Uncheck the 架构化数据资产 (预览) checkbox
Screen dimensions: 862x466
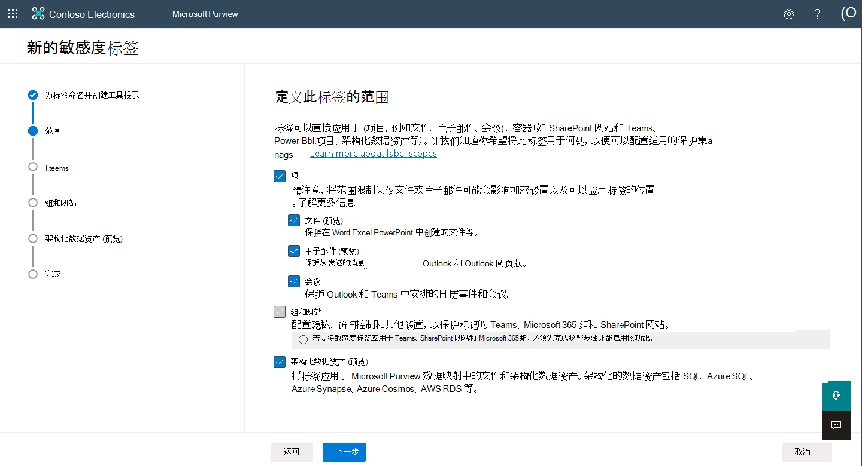pos(280,362)
